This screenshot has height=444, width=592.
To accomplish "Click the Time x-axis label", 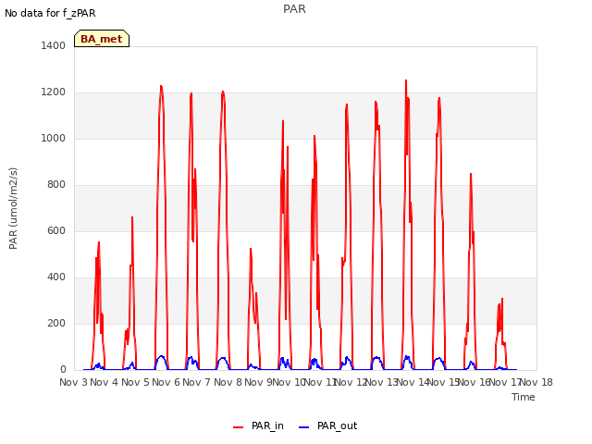I will pos(524,397).
